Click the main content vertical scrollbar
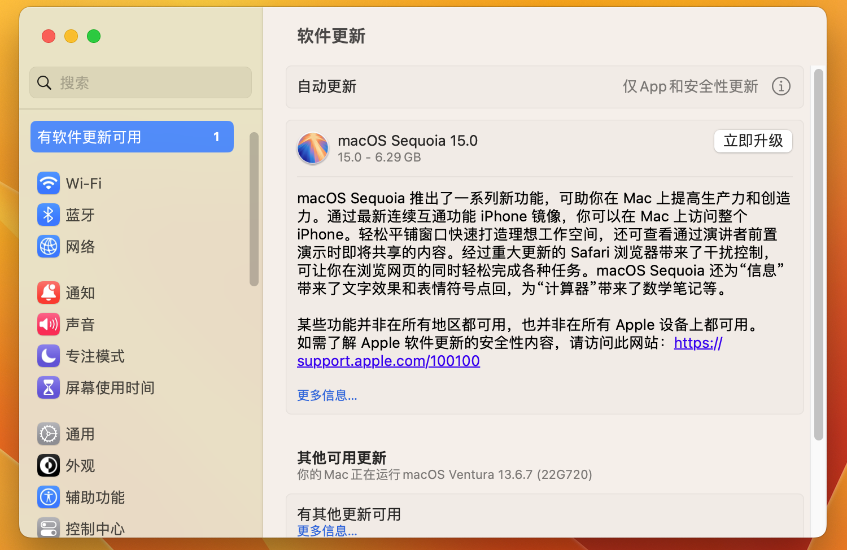Viewport: 847px width, 550px height. 818,254
